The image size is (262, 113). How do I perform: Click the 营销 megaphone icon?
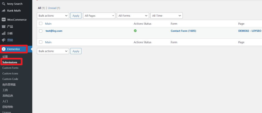click(x=3, y=40)
